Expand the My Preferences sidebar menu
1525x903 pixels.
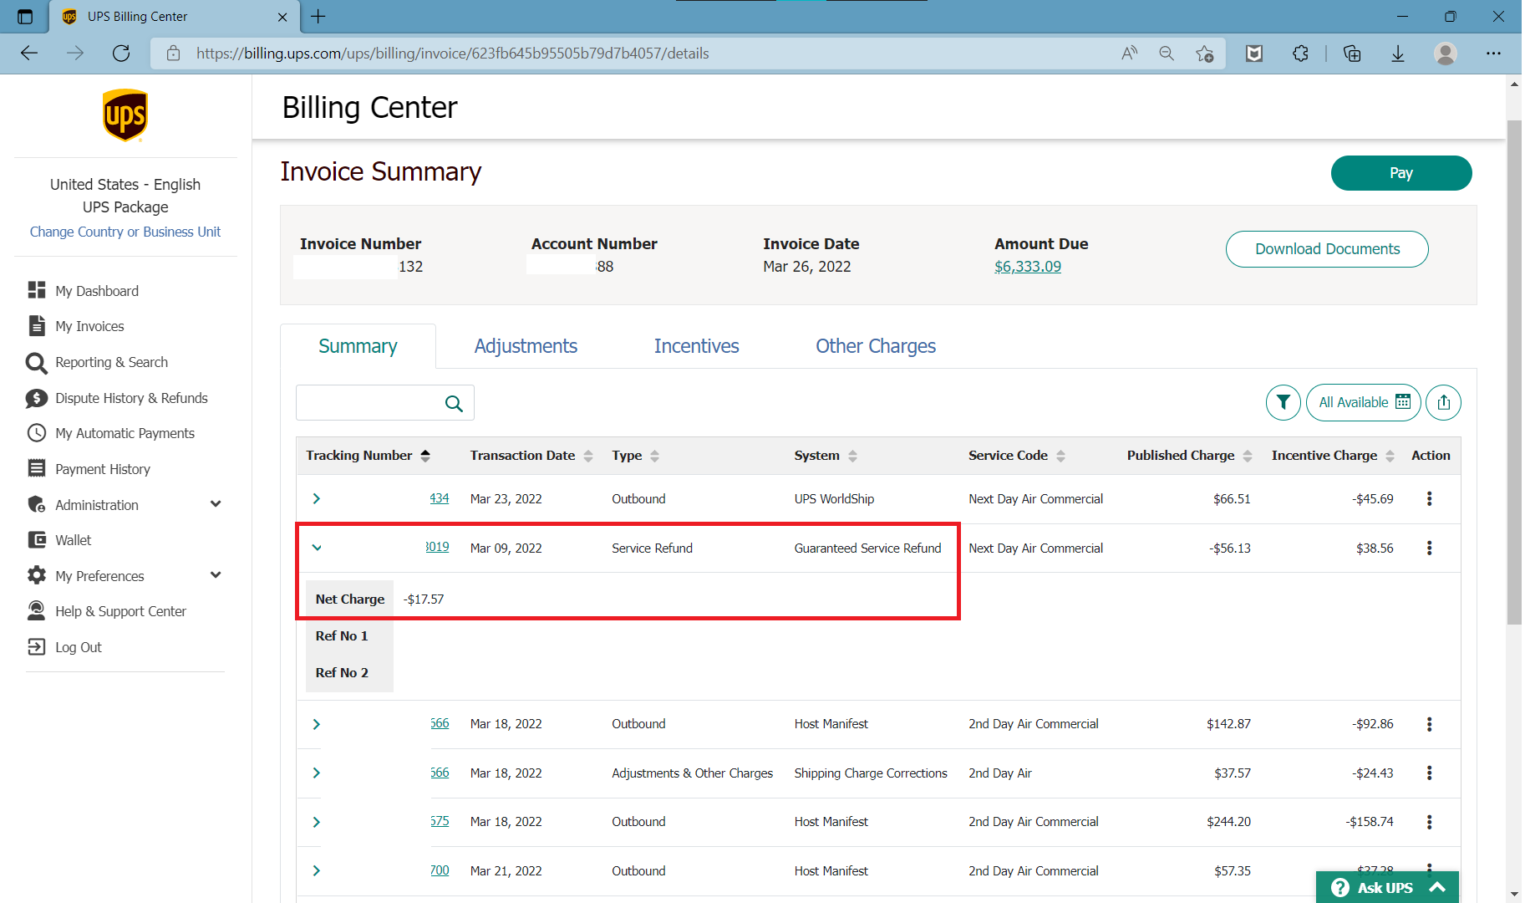[x=216, y=575]
